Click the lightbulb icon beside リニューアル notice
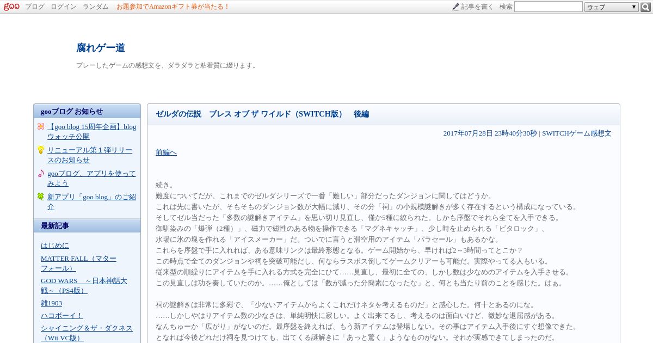653x343 pixels. 41,150
